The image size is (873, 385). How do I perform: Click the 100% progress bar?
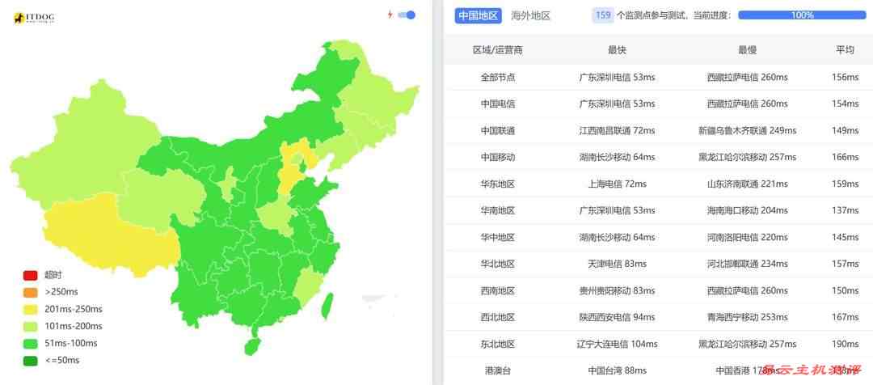[802, 15]
